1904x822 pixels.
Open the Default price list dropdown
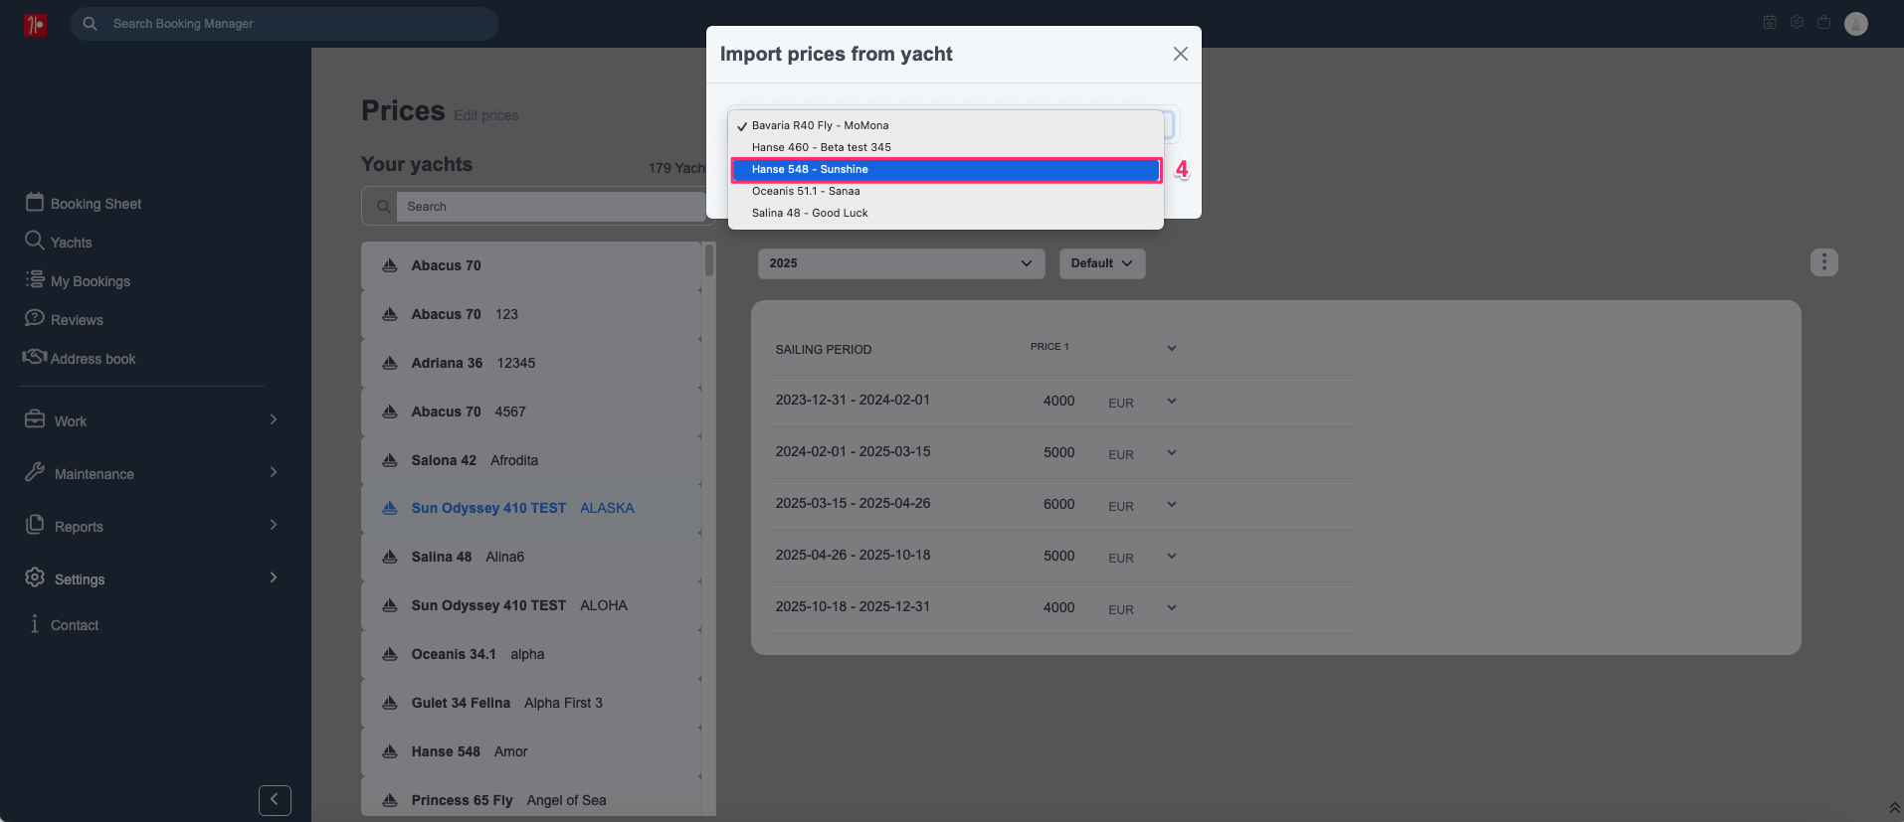coord(1102,263)
